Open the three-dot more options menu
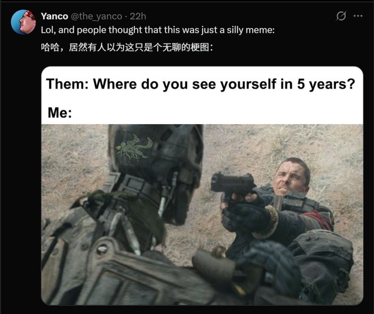Screen dimensions: 374x314 click(358, 16)
